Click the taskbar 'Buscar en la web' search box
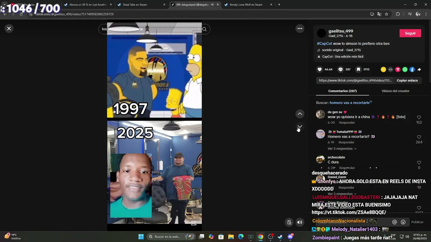Screen dimensions: 431x242 tap(171, 237)
